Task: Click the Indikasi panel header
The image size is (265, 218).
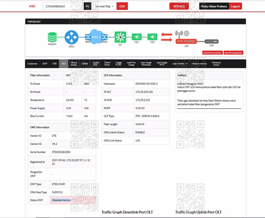Action: pos(209,75)
